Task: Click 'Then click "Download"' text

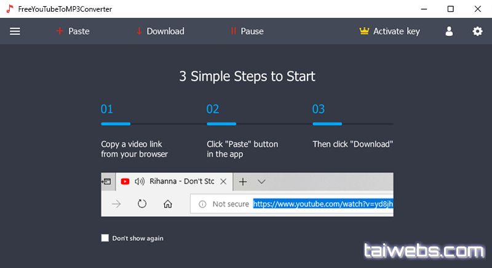Action: click(x=352, y=144)
